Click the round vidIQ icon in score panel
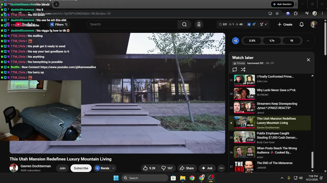The width and height of the screenshot is (327, 183). point(236,41)
